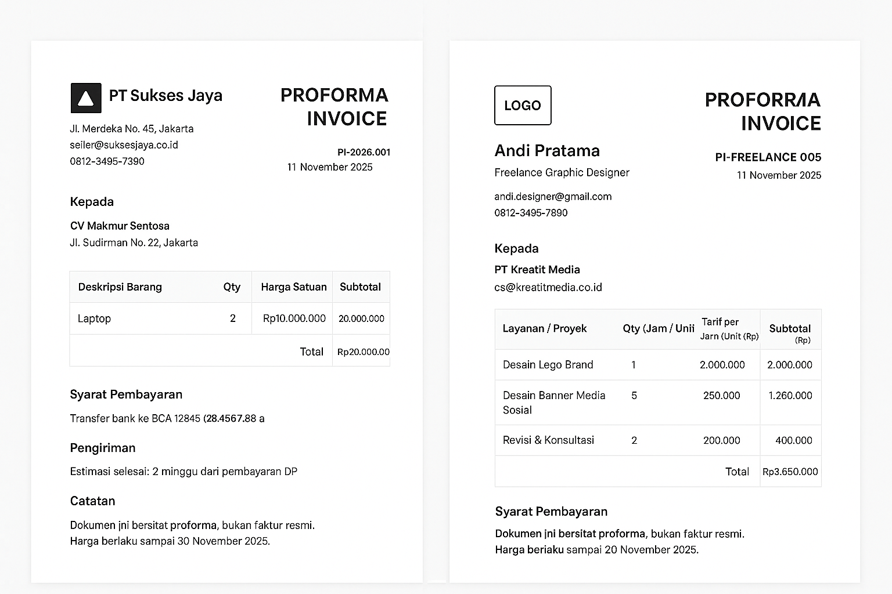Select the PROFORMA INVOICE title on left document
Screen dimensions: 892x594
[x=334, y=106]
